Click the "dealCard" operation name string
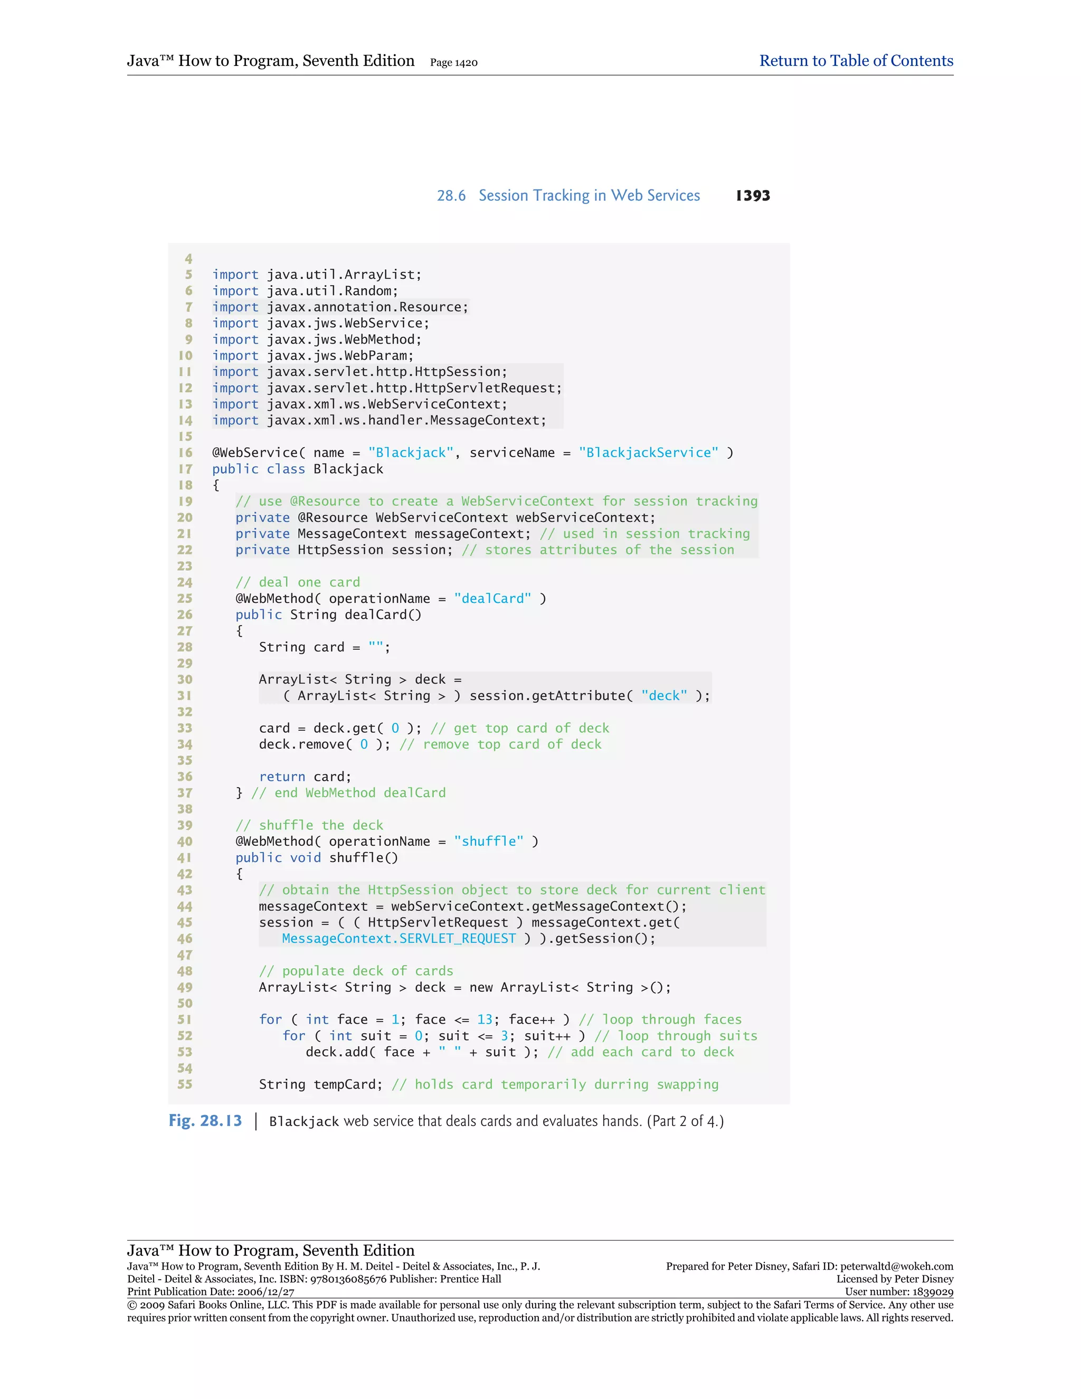 (x=492, y=598)
